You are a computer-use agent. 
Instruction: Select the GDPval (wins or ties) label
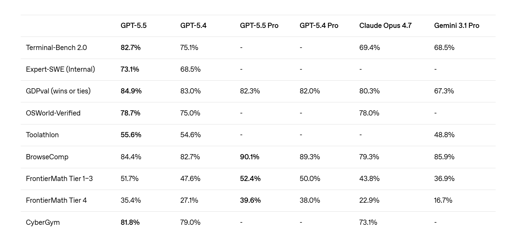[x=58, y=91]
